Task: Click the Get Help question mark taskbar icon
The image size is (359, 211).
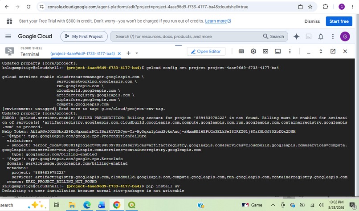Action: (x=201, y=205)
